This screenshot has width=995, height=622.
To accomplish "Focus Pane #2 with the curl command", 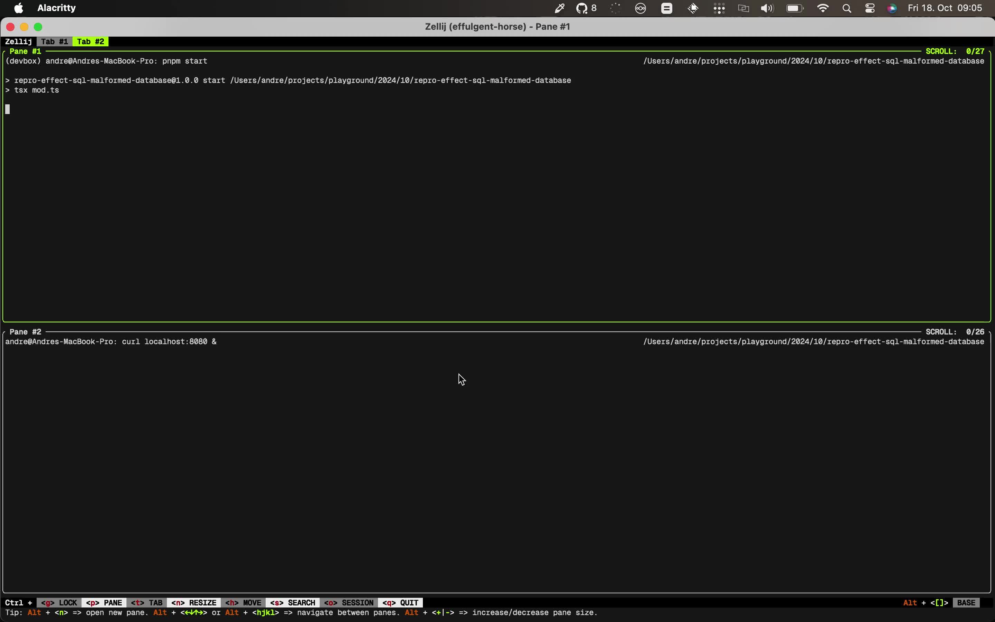I will tap(493, 453).
